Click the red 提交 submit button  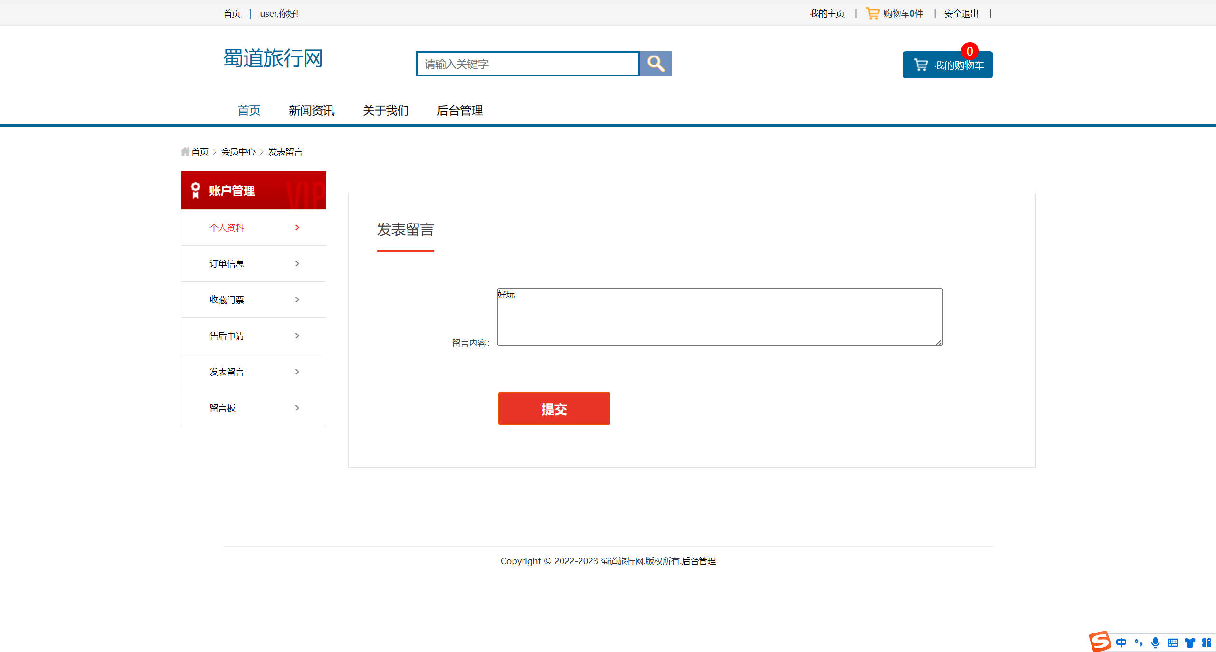click(x=553, y=409)
